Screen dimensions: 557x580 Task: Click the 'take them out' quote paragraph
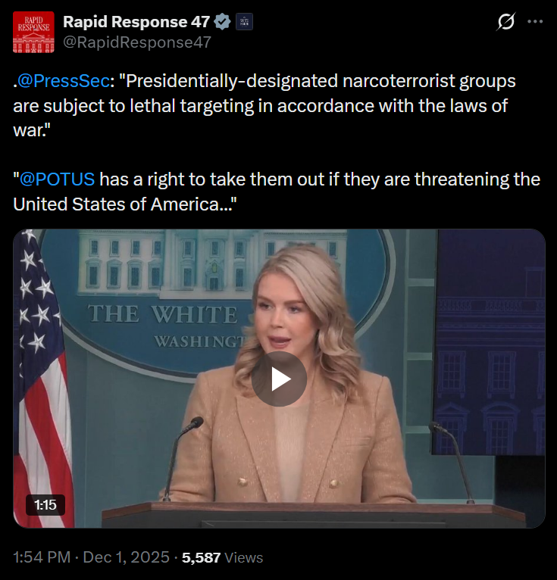click(x=277, y=192)
